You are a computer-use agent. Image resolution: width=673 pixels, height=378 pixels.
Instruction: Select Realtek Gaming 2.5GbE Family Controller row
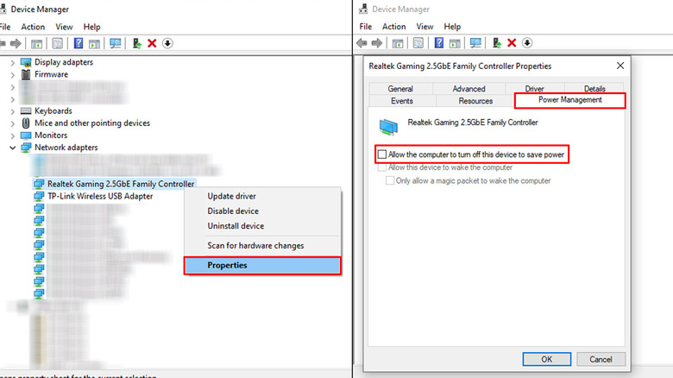[x=115, y=184]
